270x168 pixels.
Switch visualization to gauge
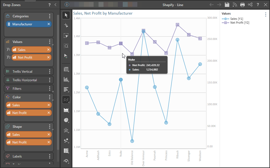click(x=66, y=161)
